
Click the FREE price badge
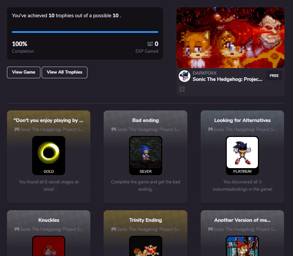(274, 76)
